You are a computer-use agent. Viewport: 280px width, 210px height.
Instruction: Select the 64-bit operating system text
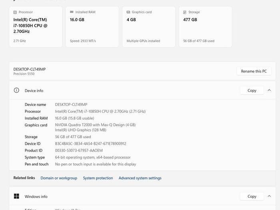click(93, 157)
